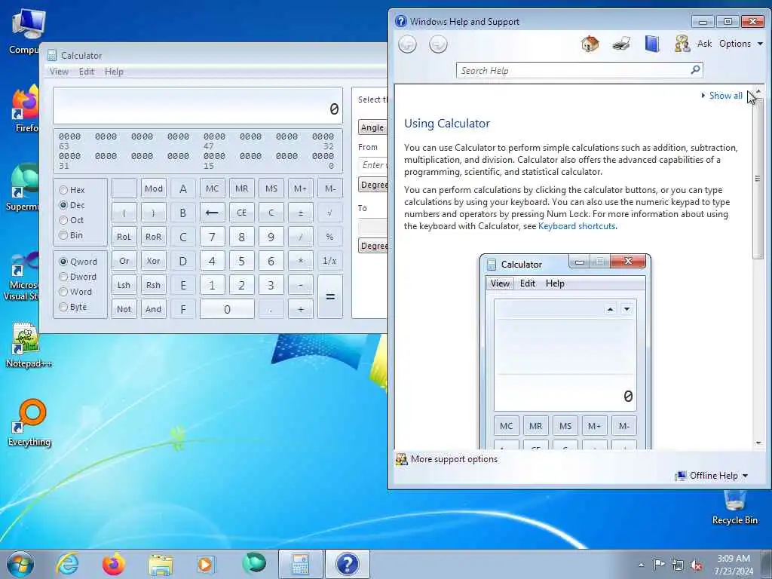Click the Help content vertical scrollbar thumb
The width and height of the screenshot is (772, 579).
(758, 178)
